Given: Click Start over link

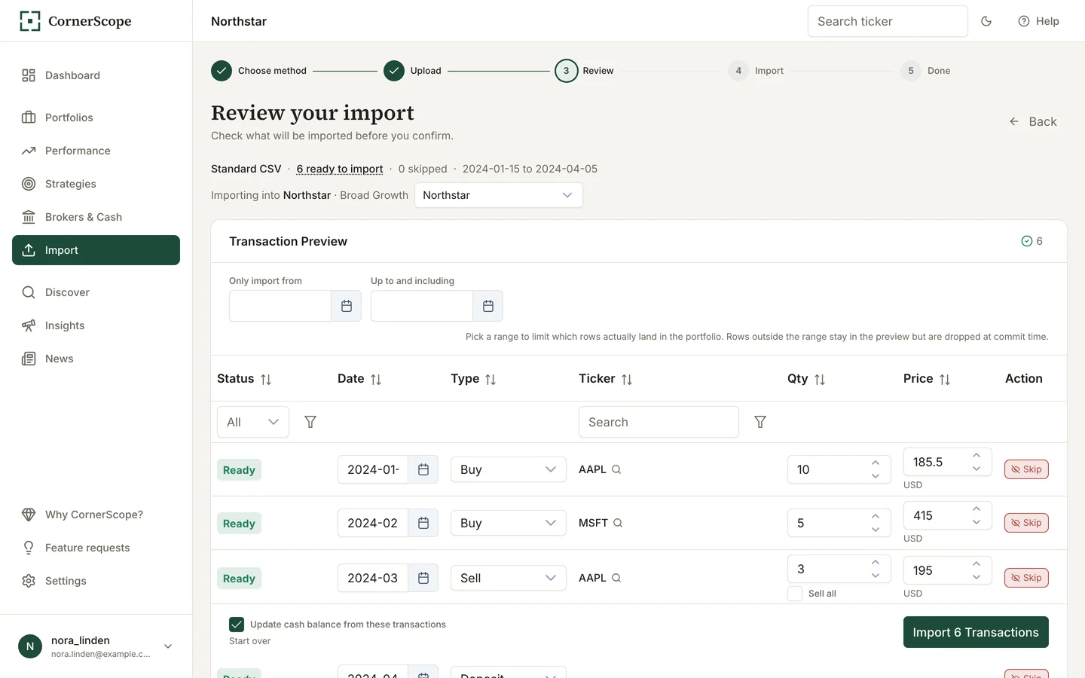Looking at the screenshot, I should (250, 641).
